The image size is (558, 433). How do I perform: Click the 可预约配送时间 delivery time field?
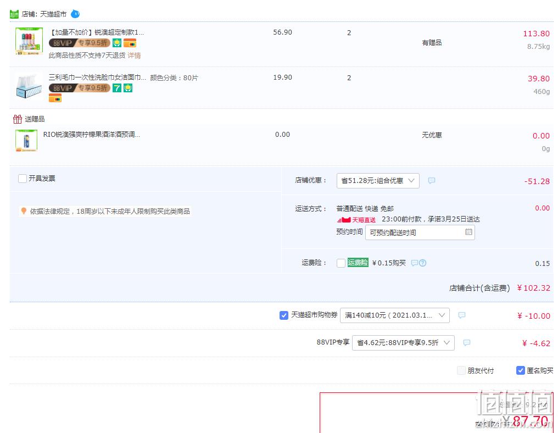pos(420,232)
